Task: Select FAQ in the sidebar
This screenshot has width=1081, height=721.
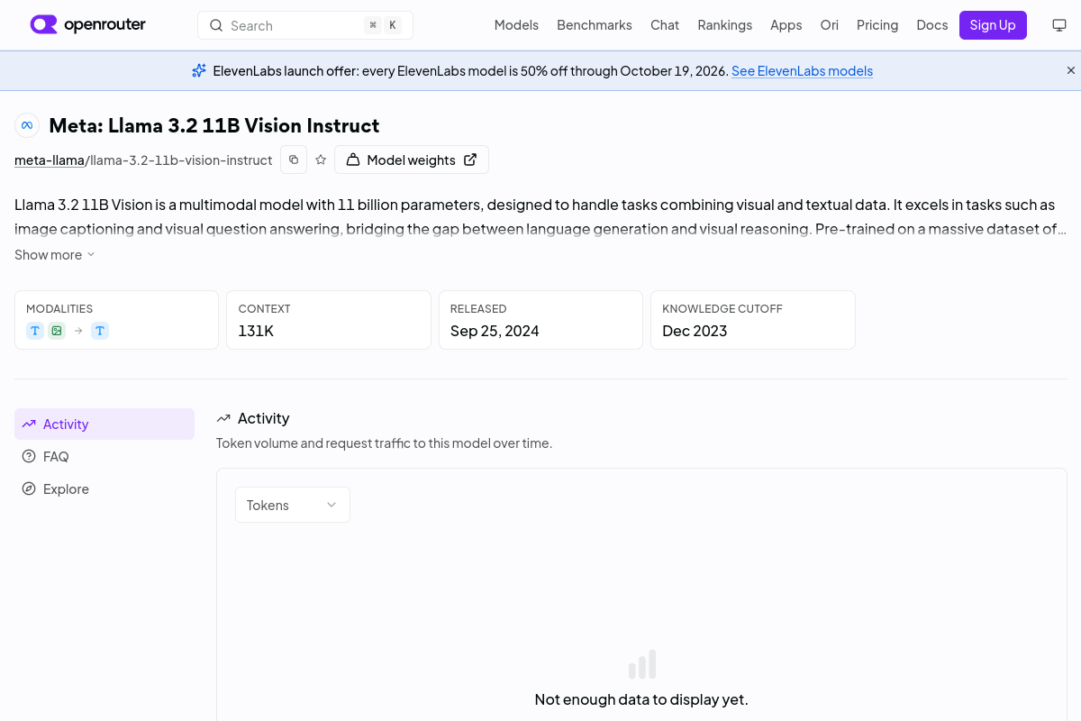Action: click(x=104, y=457)
